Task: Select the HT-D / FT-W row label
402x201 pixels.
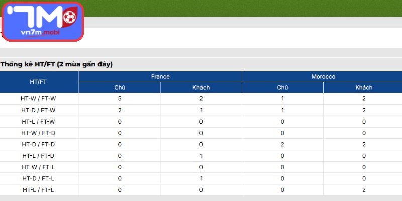Action: [x=38, y=110]
